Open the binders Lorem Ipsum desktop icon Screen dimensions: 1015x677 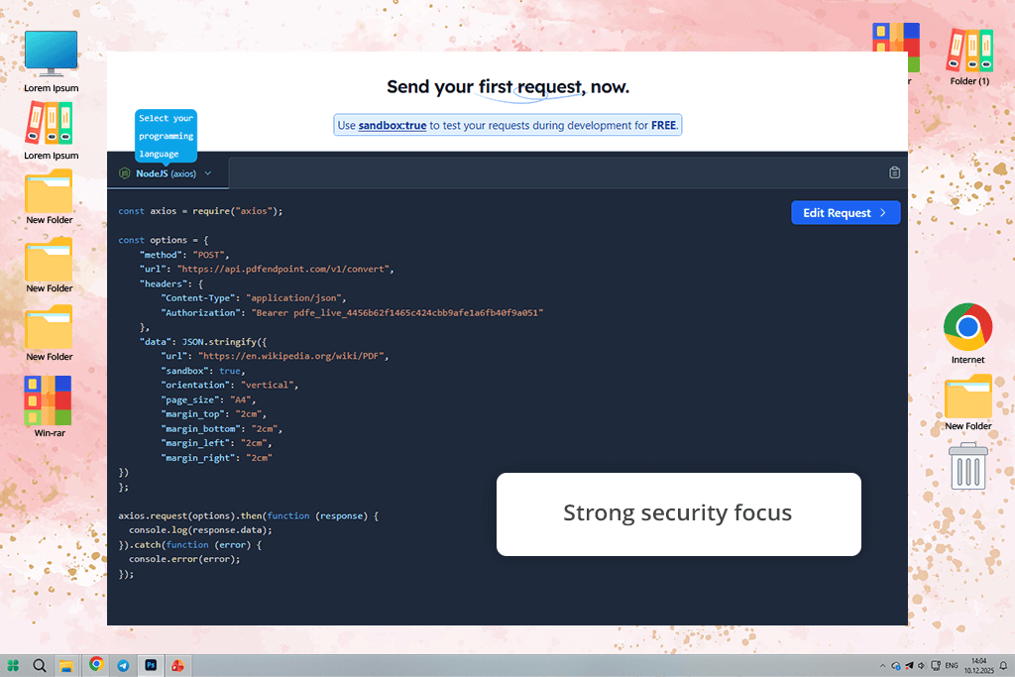(52, 132)
